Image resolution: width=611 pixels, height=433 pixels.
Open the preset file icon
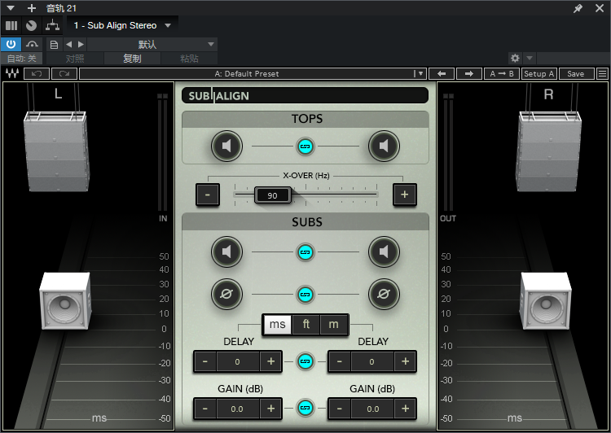pyautogui.click(x=54, y=45)
